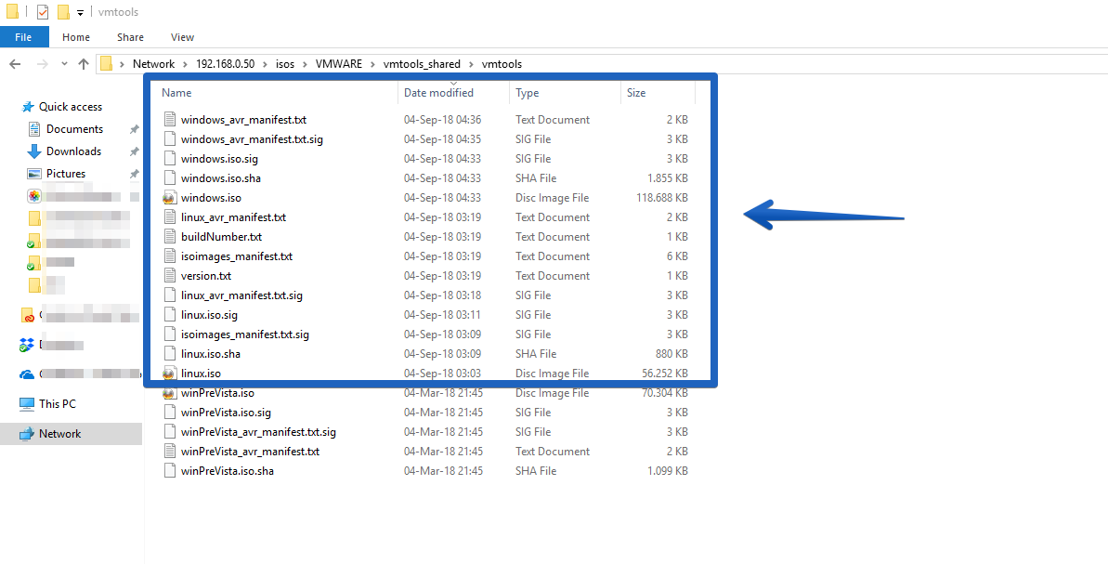Open the recent locations dropdown arrow

tap(64, 63)
